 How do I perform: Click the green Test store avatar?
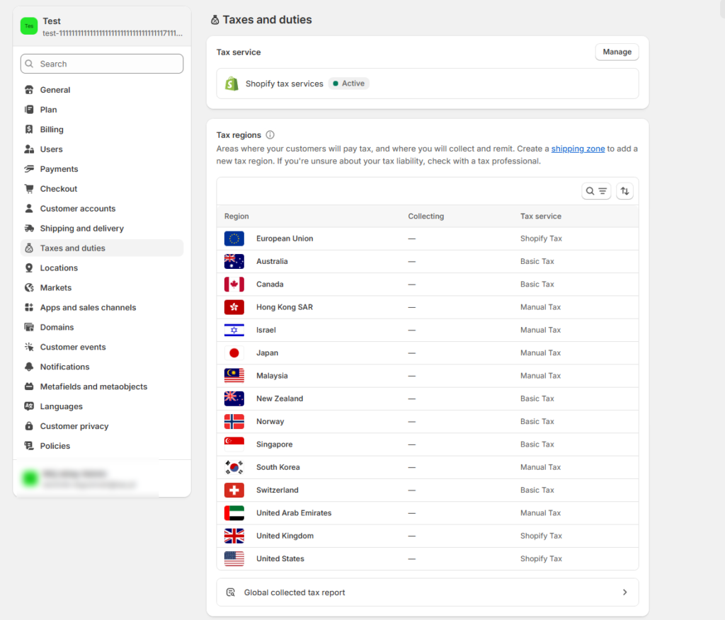pos(29,27)
